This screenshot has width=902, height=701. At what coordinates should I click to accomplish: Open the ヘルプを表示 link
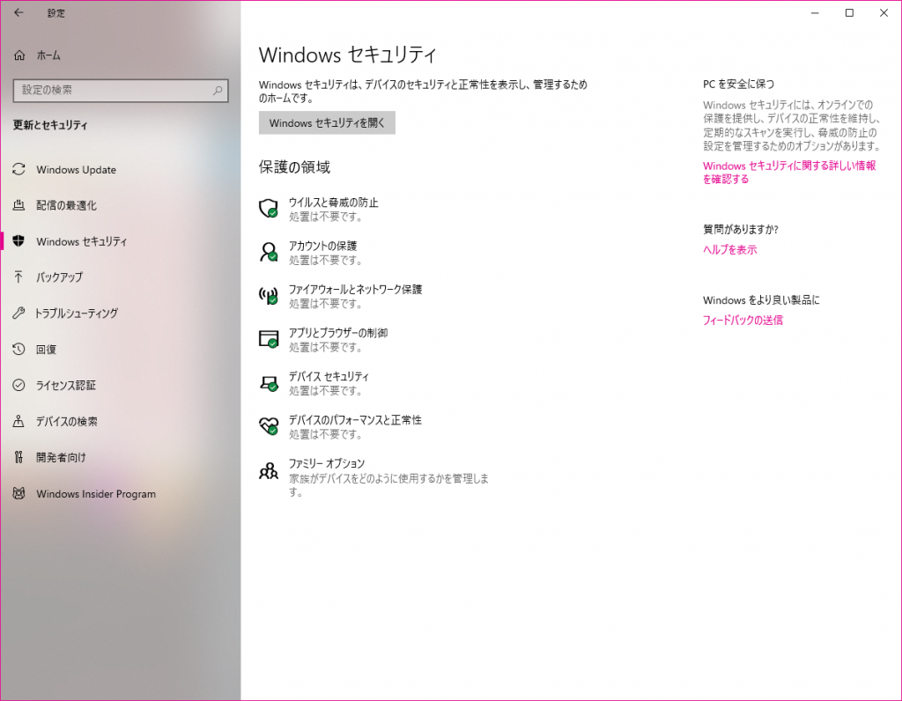click(729, 250)
